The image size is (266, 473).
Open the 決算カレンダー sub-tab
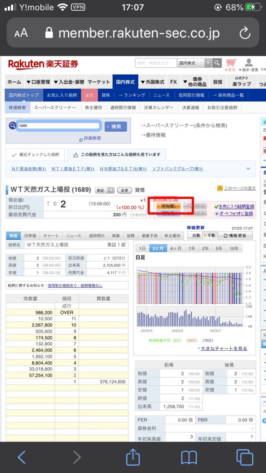coord(158,108)
